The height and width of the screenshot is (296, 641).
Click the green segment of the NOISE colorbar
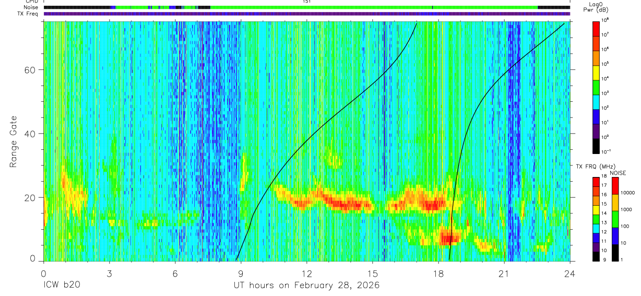pyautogui.click(x=615, y=219)
